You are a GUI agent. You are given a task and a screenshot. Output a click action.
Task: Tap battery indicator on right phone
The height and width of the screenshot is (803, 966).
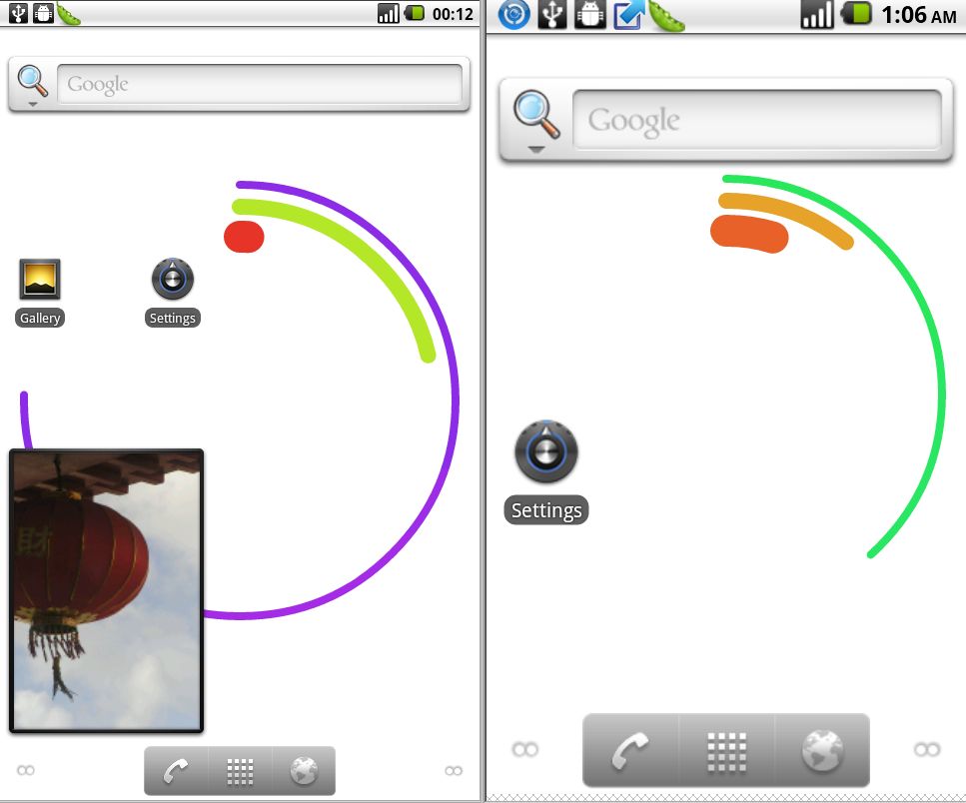tap(857, 14)
